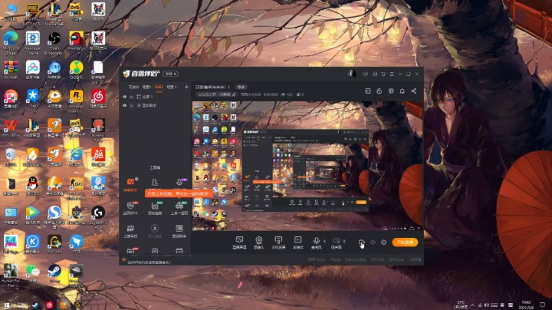Toggle the lock on 全屏 1 source
This screenshot has width=552, height=310.
[x=132, y=97]
